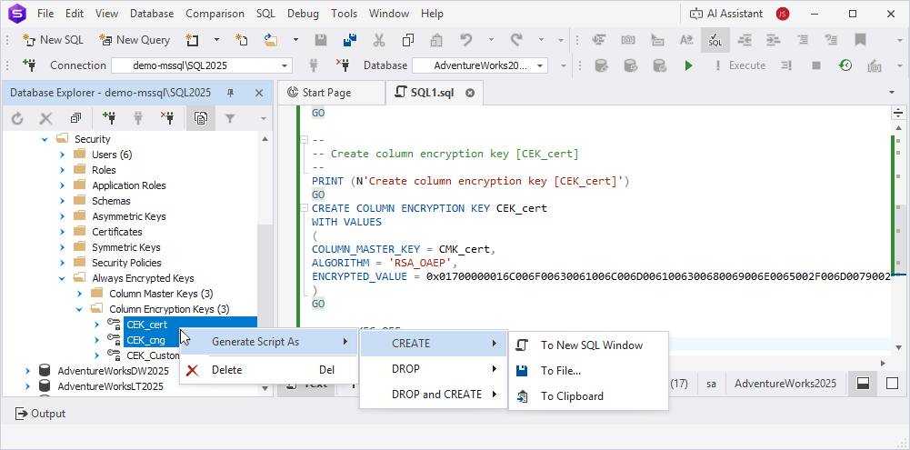
Task: Collapse the Security folder node
Action: [45, 139]
